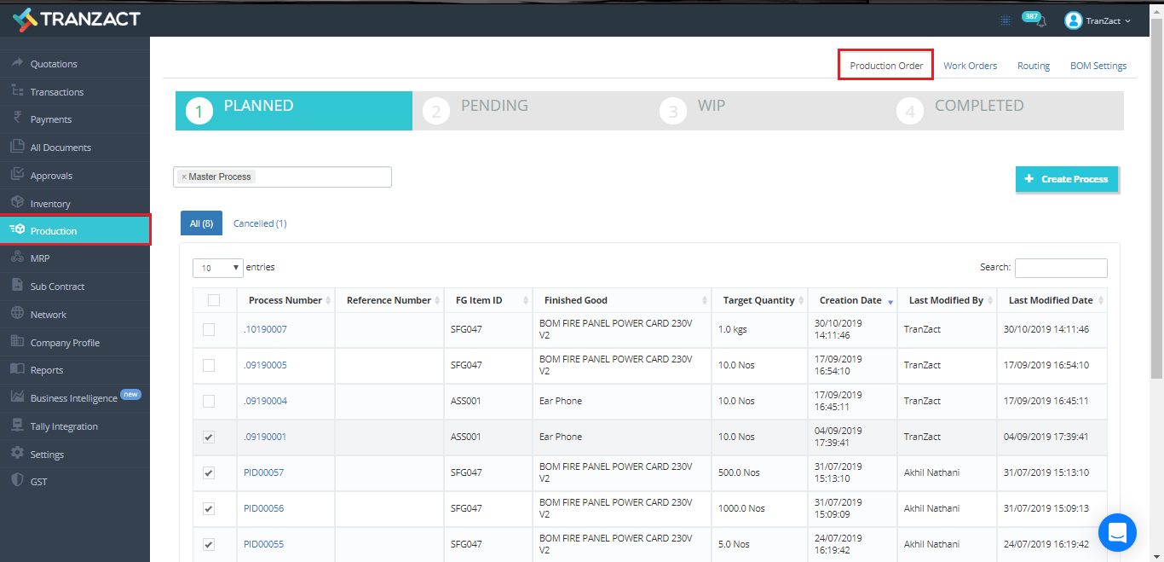This screenshot has height=562, width=1164.
Task: Remove the Master Process filter tag
Action: tap(184, 177)
